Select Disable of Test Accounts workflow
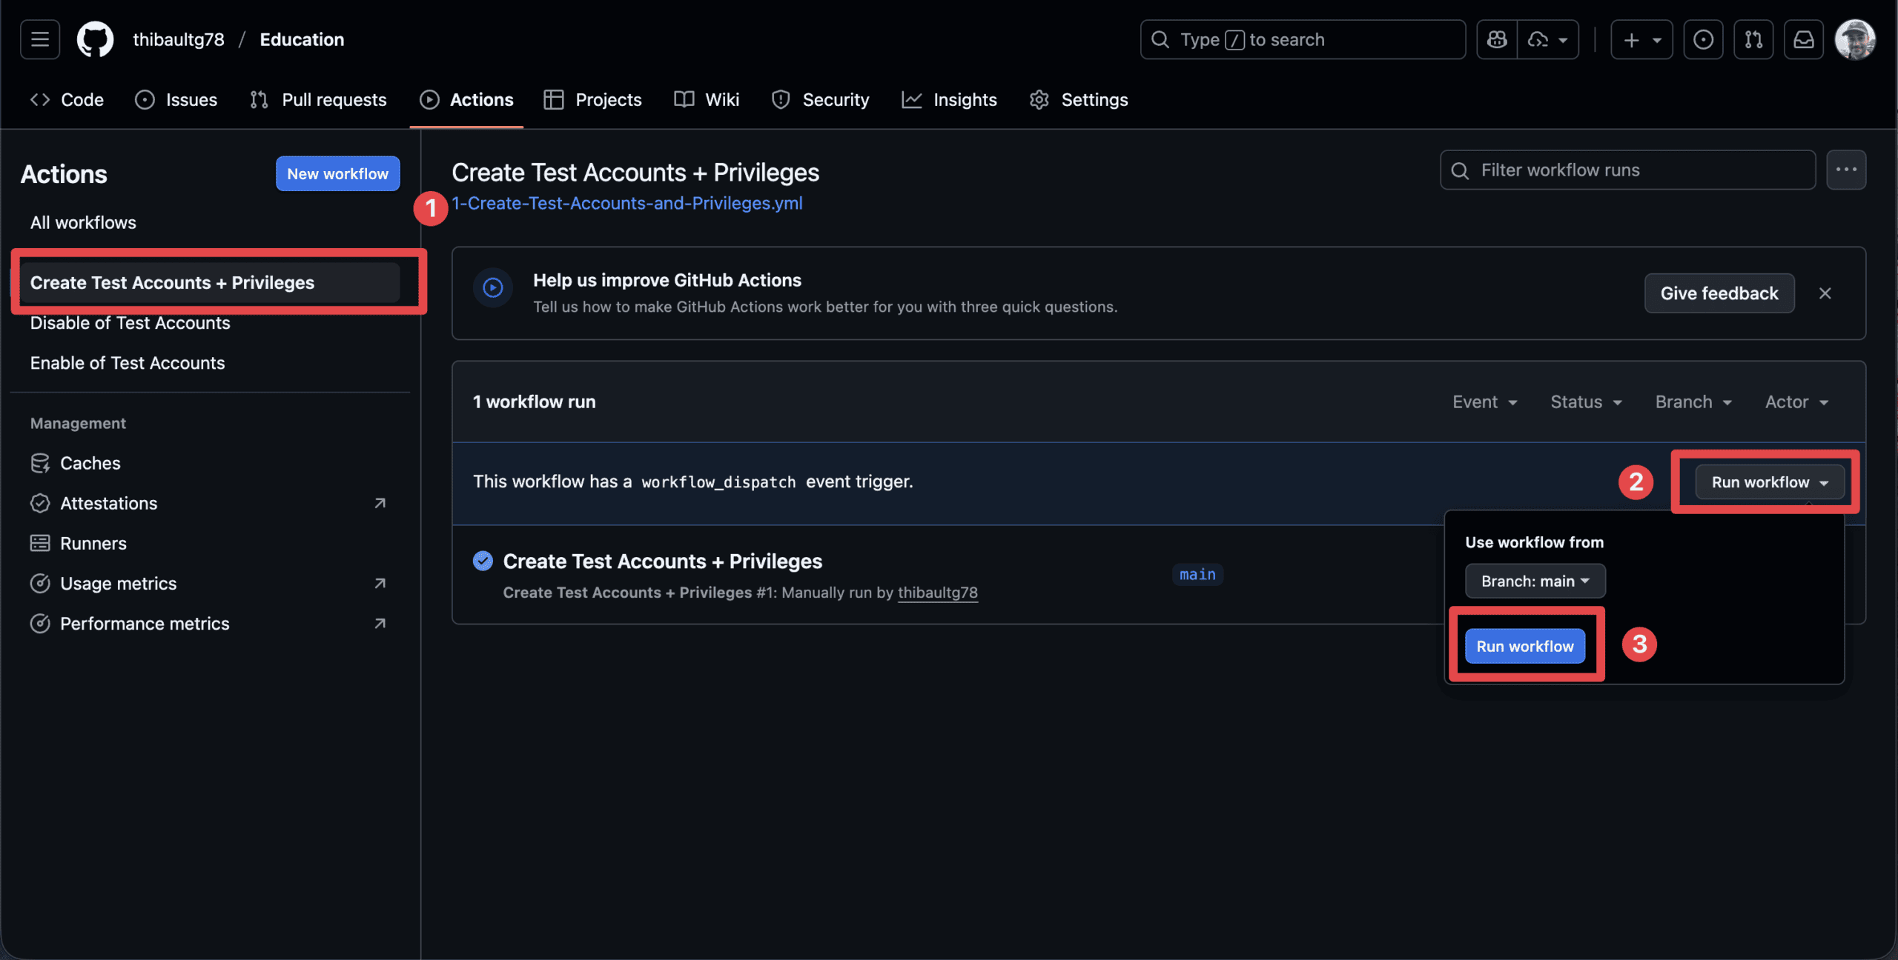Screen dimensions: 1898x960 (130, 323)
